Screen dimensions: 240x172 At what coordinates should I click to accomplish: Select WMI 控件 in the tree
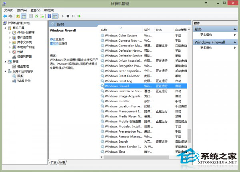click(24, 81)
